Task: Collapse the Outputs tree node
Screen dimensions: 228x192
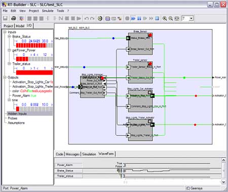Action: (x=5, y=78)
